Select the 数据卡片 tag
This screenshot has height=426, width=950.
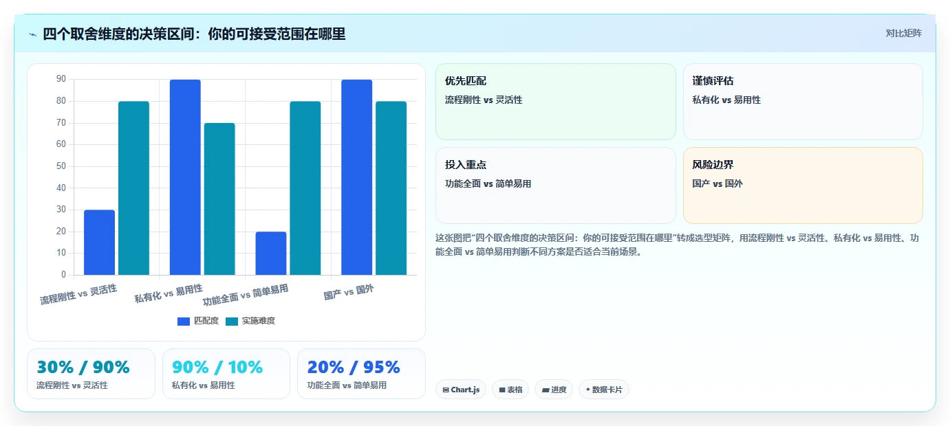tap(604, 390)
